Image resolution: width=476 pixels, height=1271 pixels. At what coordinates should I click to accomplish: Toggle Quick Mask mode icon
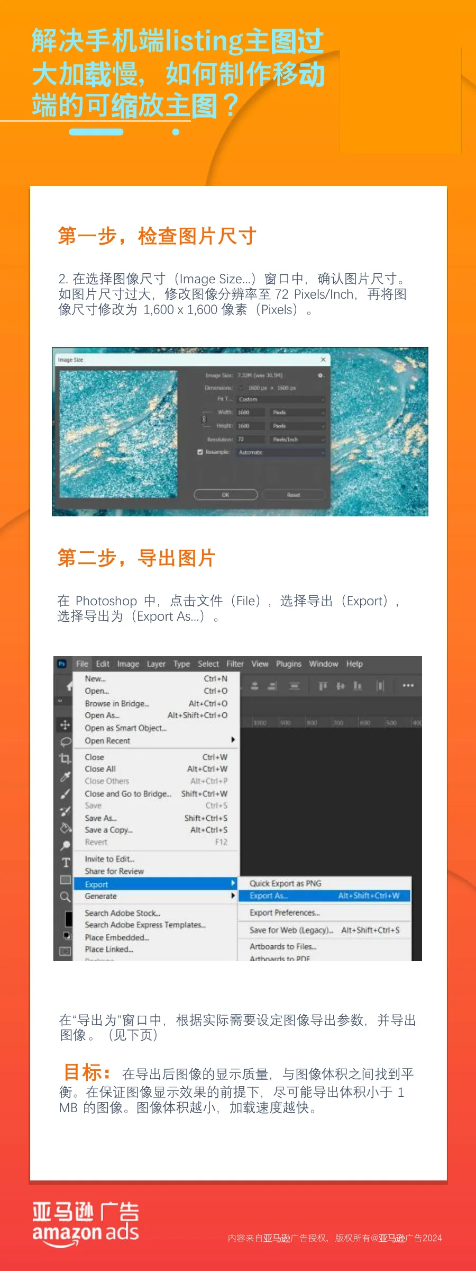65,951
